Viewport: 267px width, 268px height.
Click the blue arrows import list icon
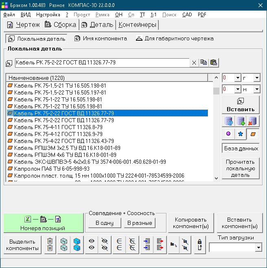pos(147,245)
